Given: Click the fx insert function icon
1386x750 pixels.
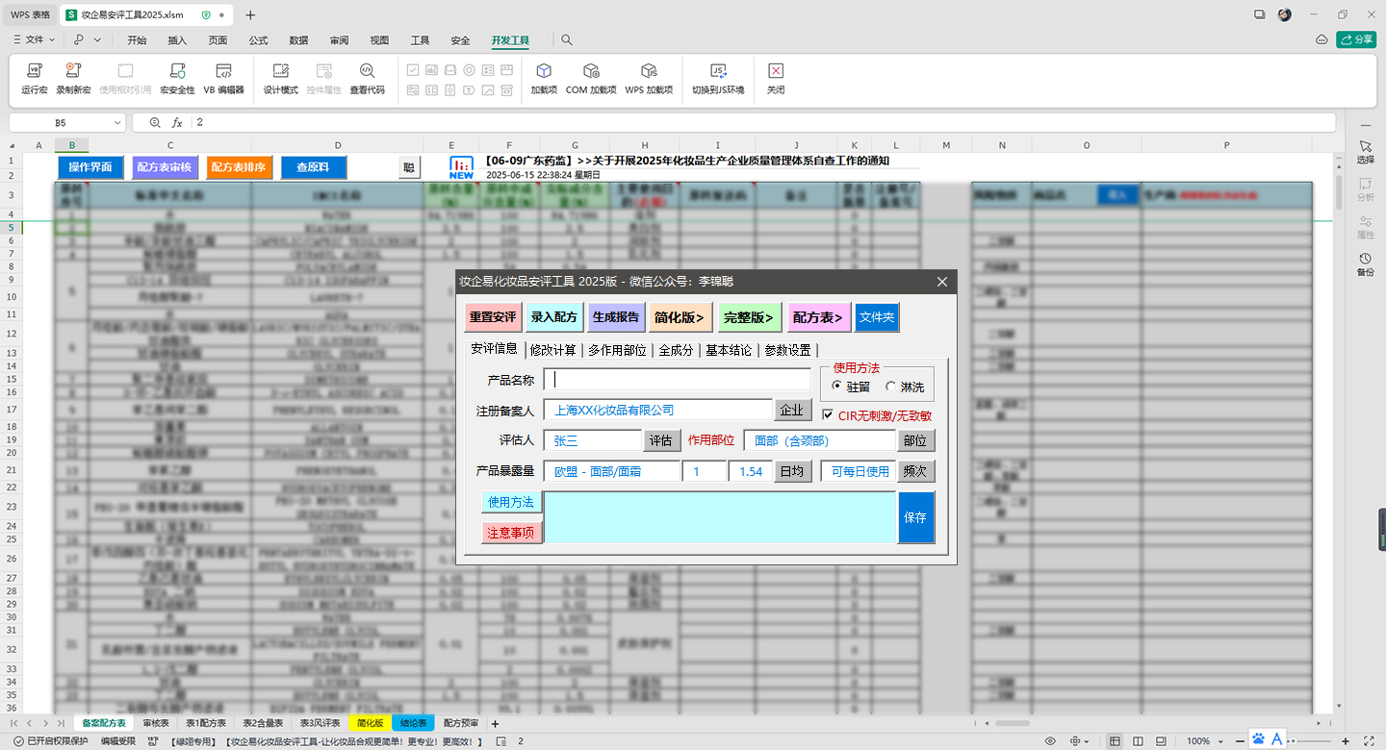Looking at the screenshot, I should tap(177, 123).
